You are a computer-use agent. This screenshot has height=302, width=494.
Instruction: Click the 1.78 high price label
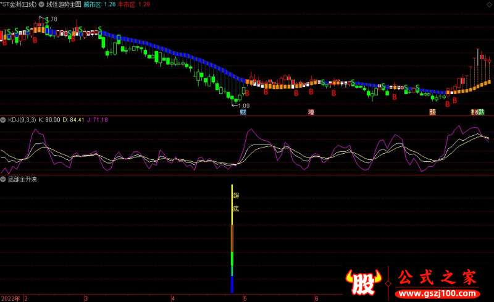click(53, 19)
